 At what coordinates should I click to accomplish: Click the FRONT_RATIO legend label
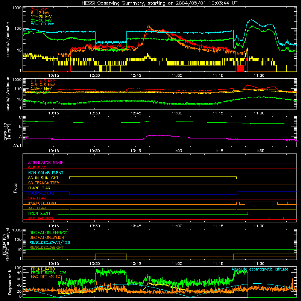[x=43, y=269]
